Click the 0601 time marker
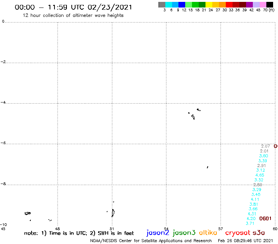This screenshot has height=244, width=278. (265, 218)
